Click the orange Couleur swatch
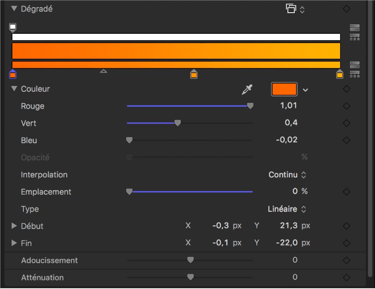 [x=284, y=89]
